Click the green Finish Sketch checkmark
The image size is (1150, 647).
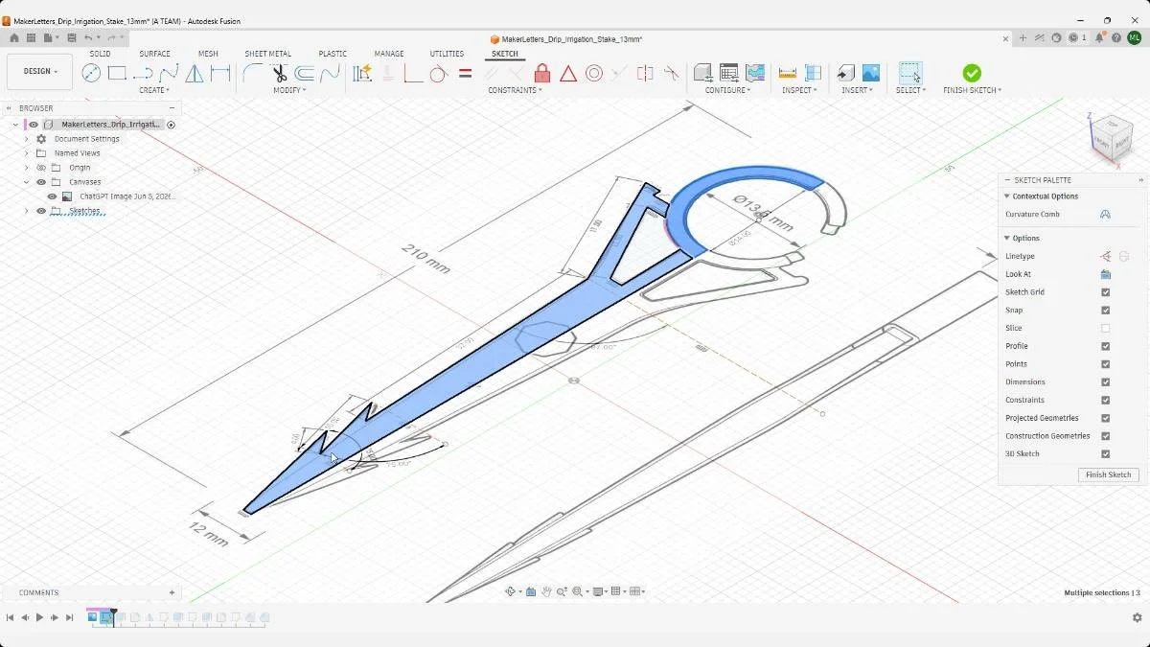coord(972,73)
